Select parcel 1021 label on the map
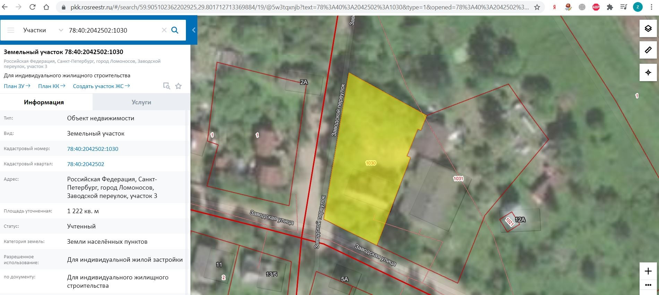 click(509, 222)
